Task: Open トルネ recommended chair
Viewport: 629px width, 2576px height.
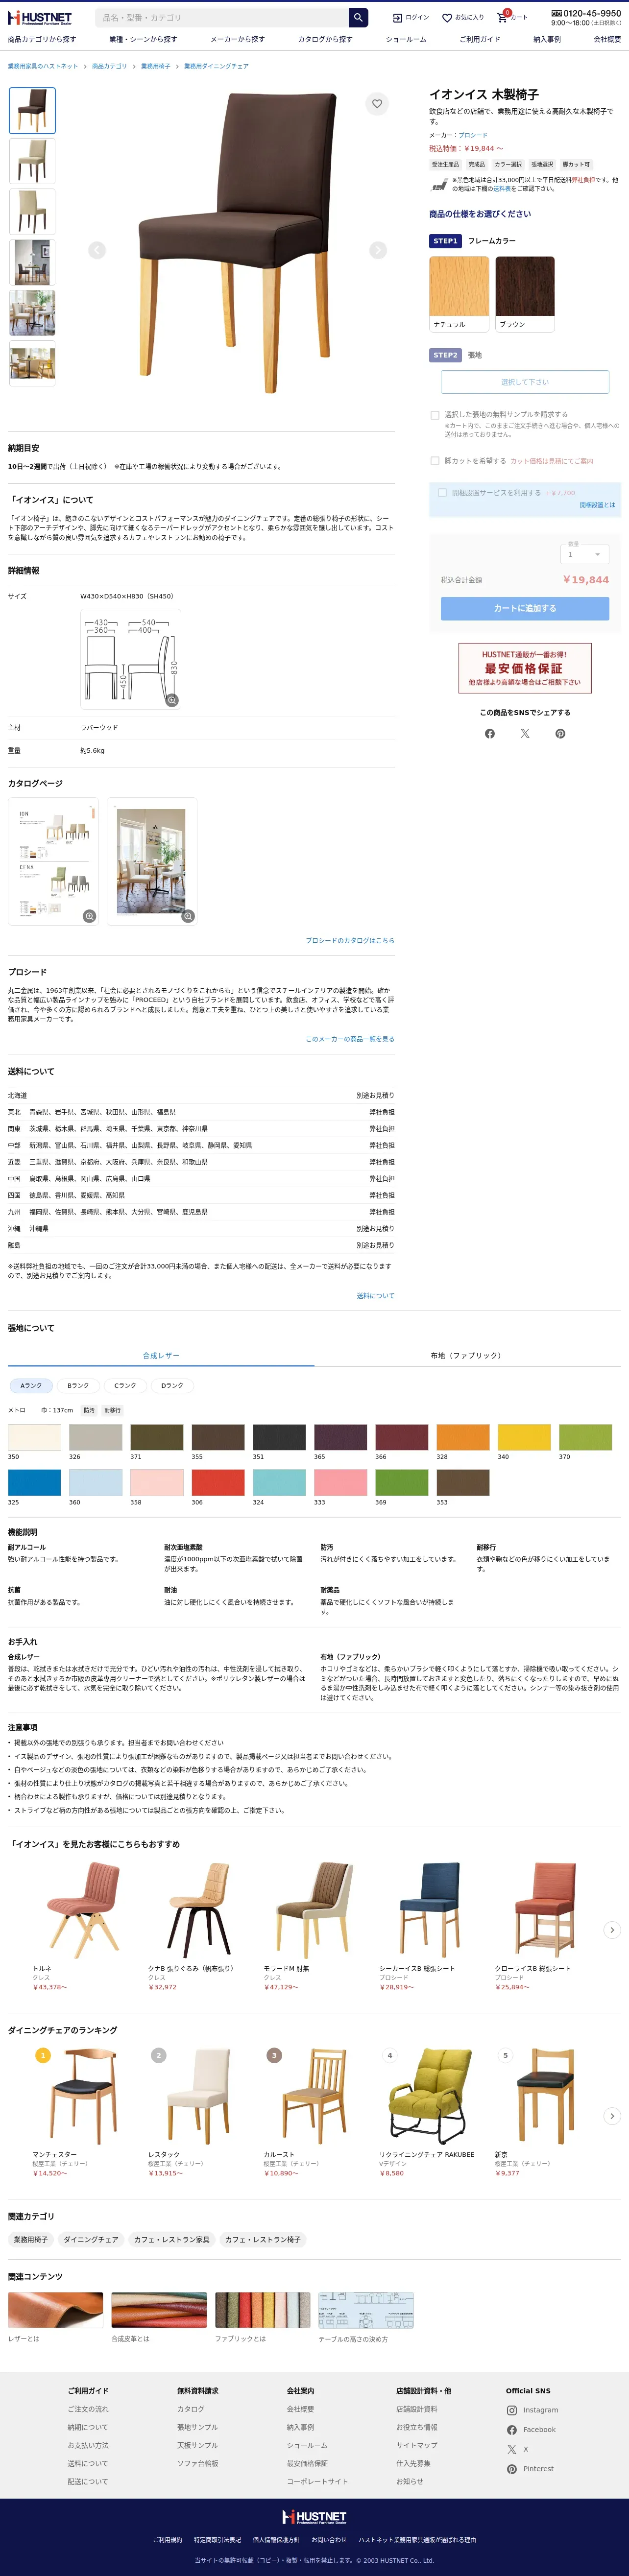Action: [x=84, y=1925]
